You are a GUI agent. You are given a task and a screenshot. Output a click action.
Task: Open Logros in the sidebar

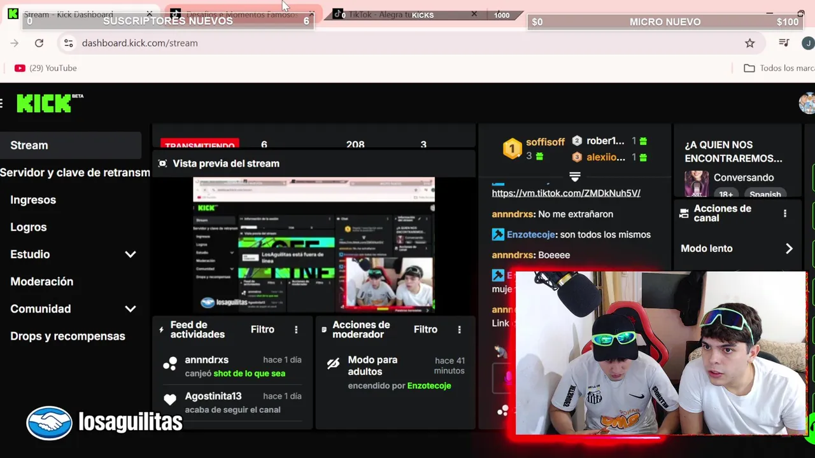tap(28, 227)
